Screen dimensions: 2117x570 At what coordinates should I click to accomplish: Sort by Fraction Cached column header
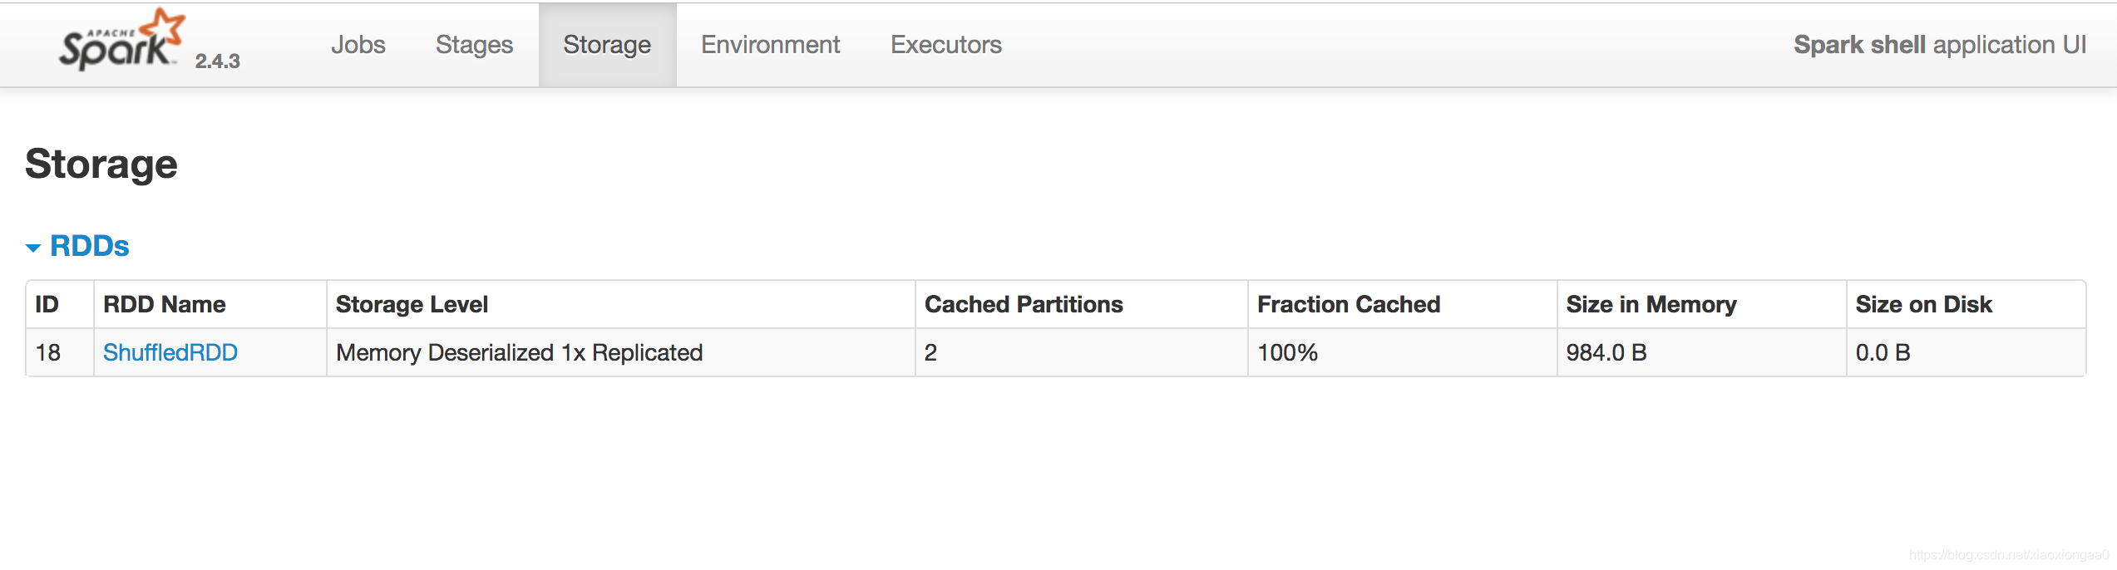(1349, 304)
